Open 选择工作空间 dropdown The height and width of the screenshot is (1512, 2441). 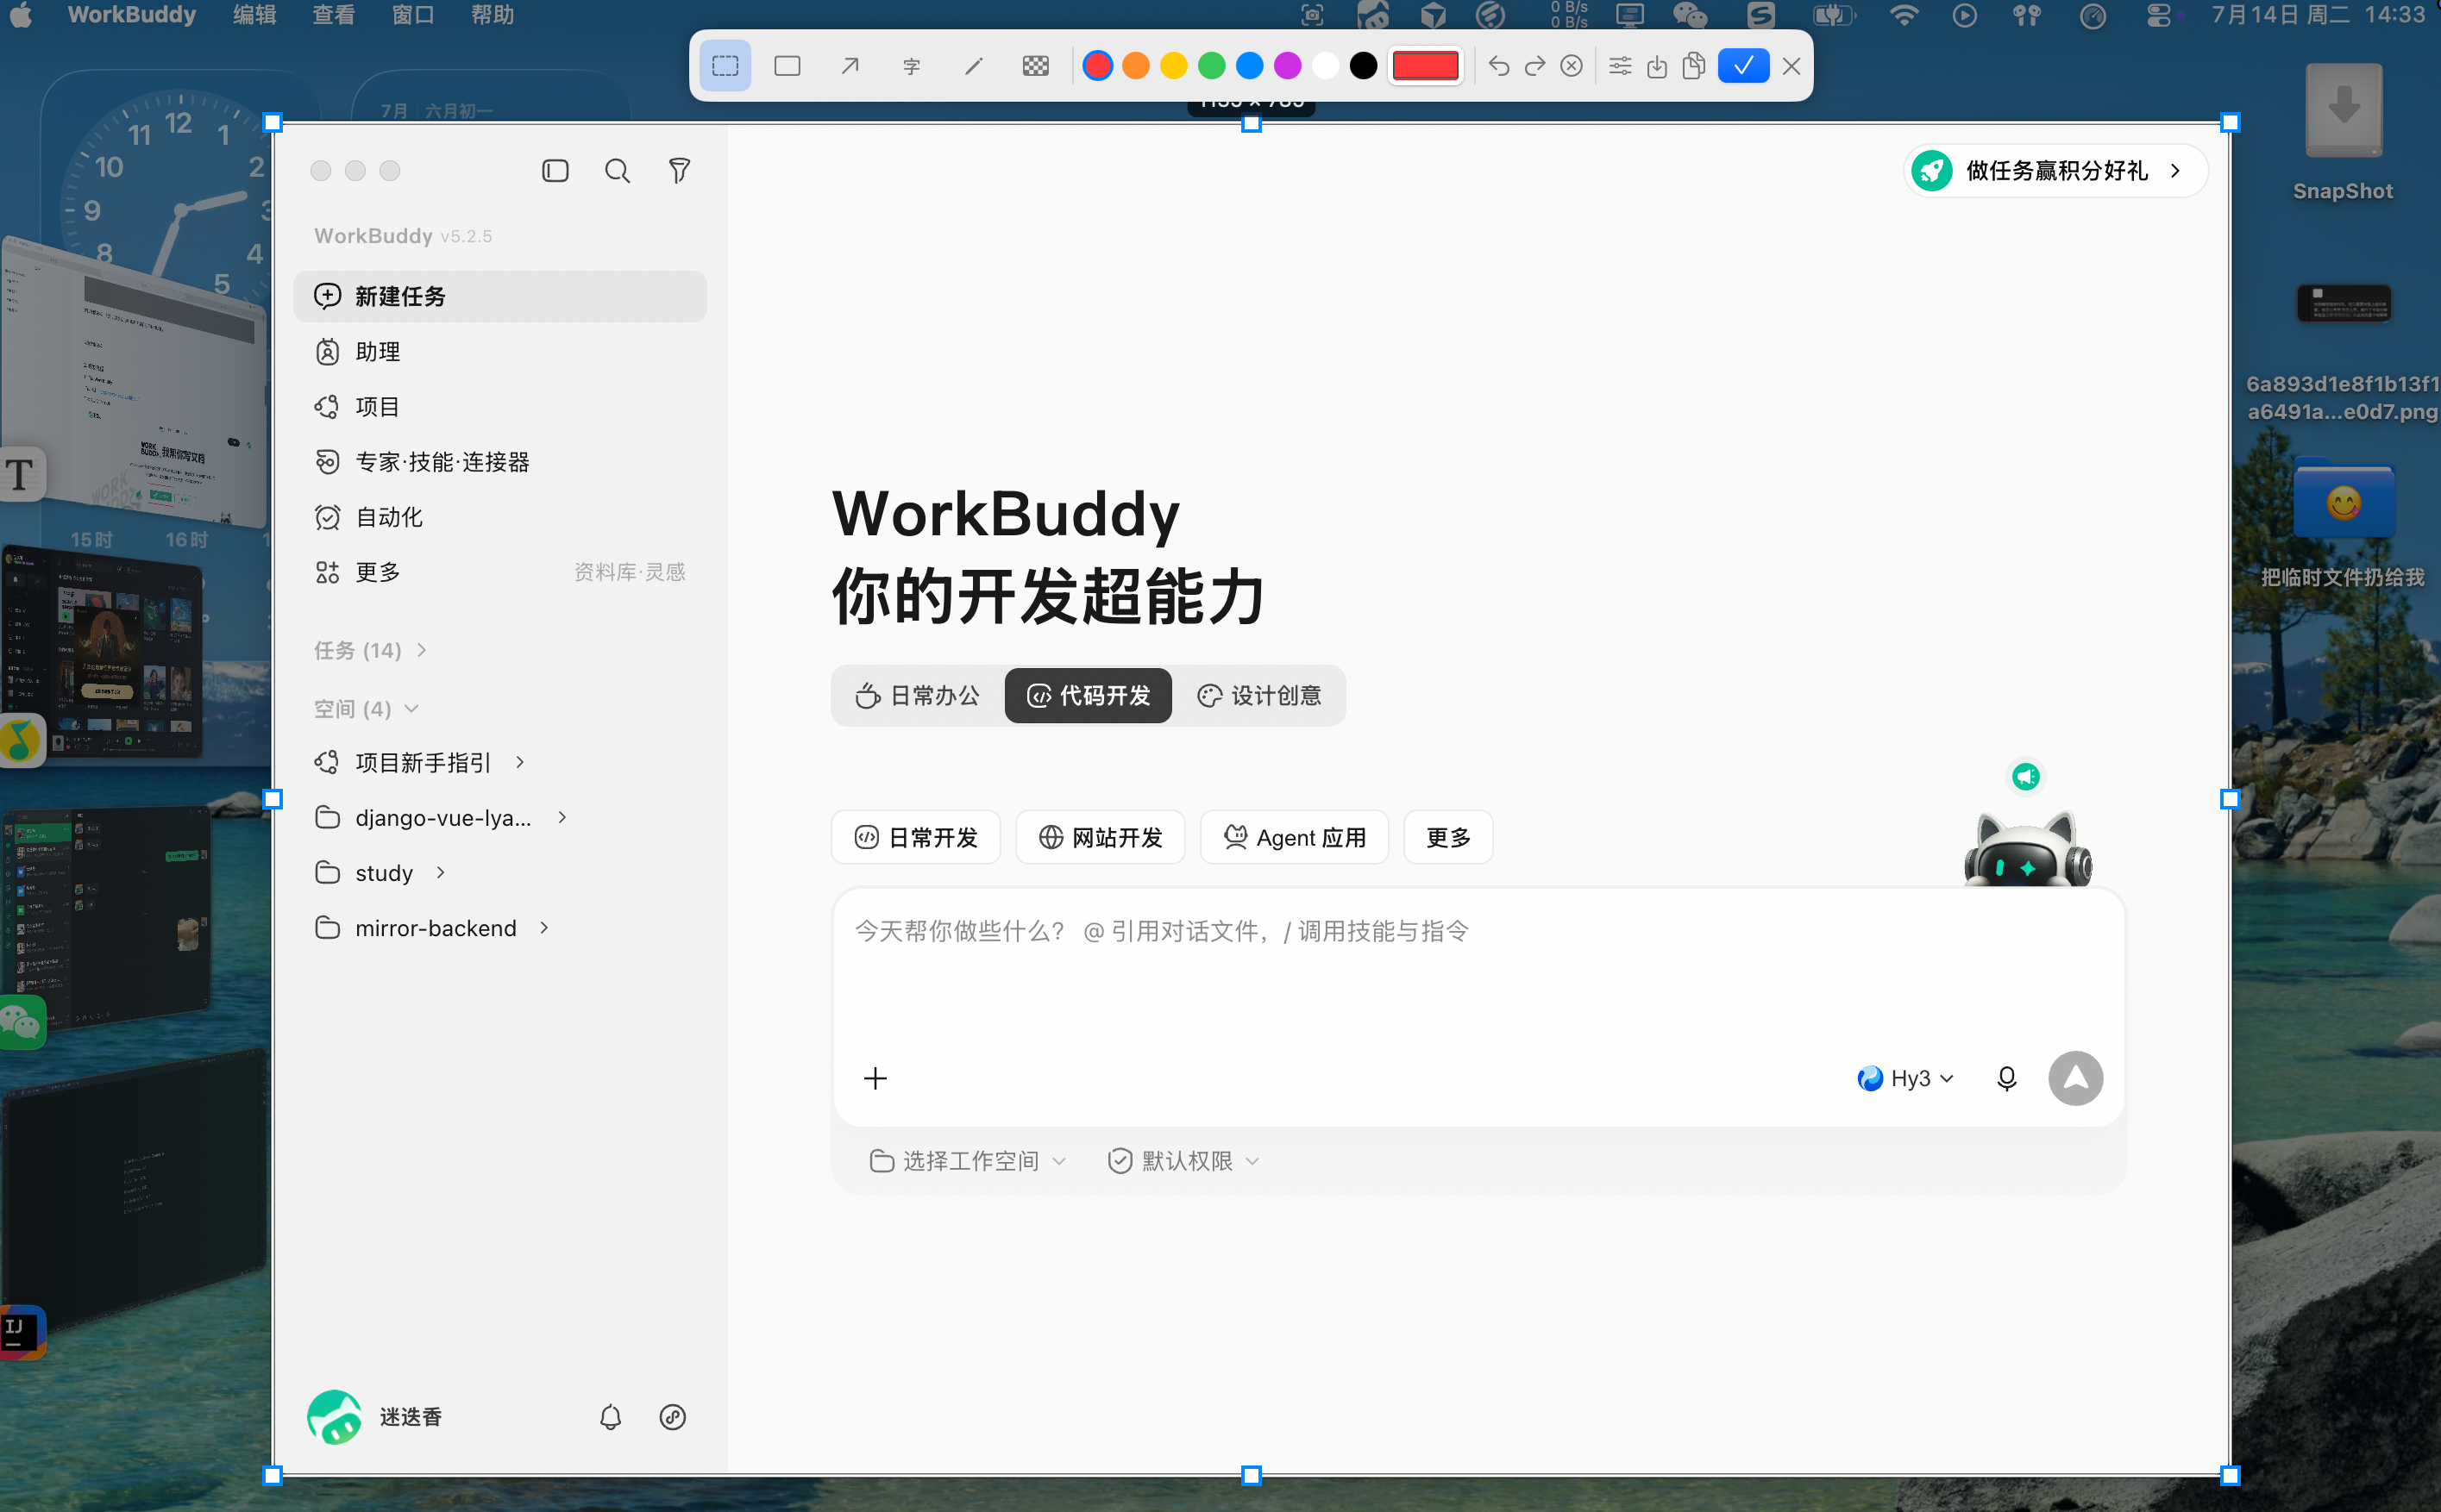coord(968,1160)
